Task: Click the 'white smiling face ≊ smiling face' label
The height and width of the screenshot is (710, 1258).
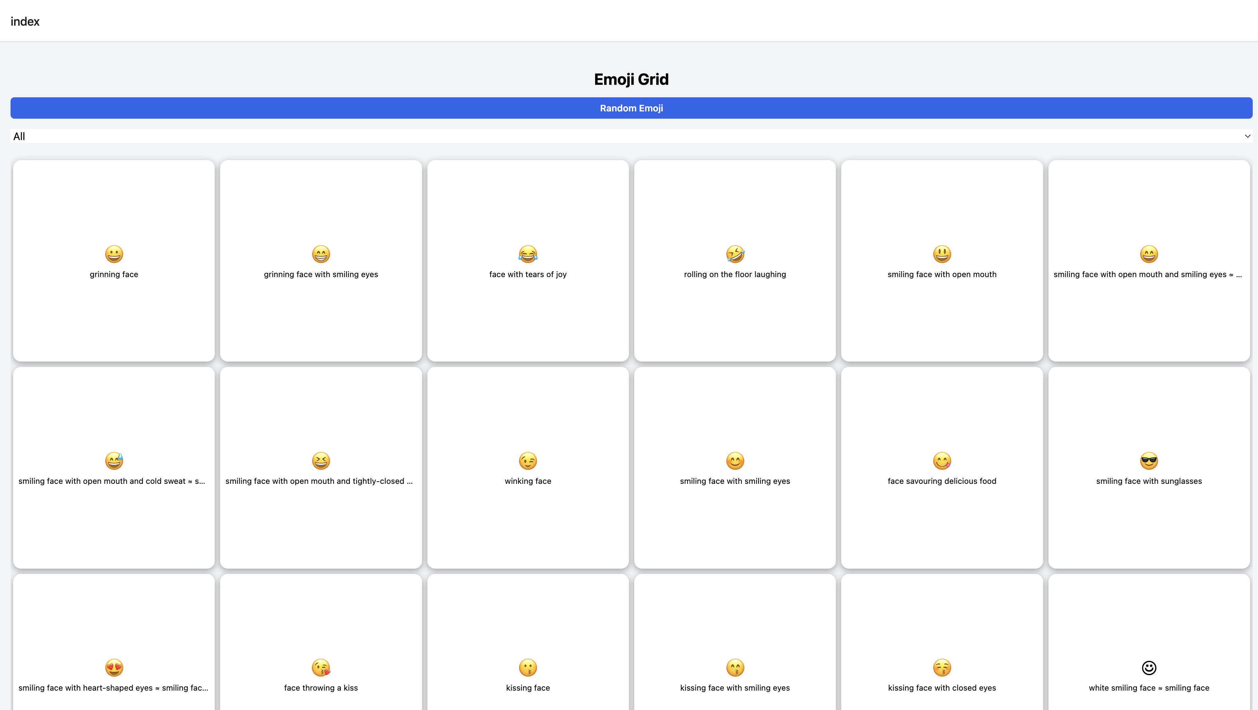Action: tap(1149, 688)
